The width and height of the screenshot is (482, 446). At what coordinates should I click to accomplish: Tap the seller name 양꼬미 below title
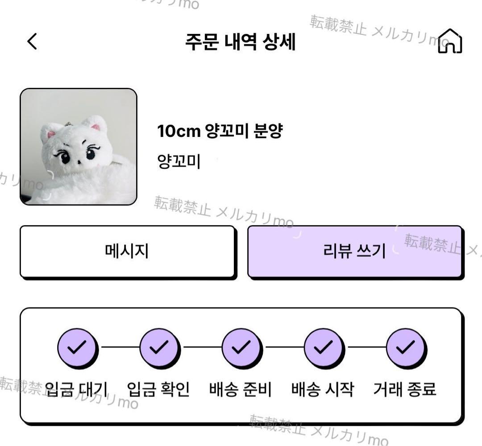pyautogui.click(x=179, y=161)
